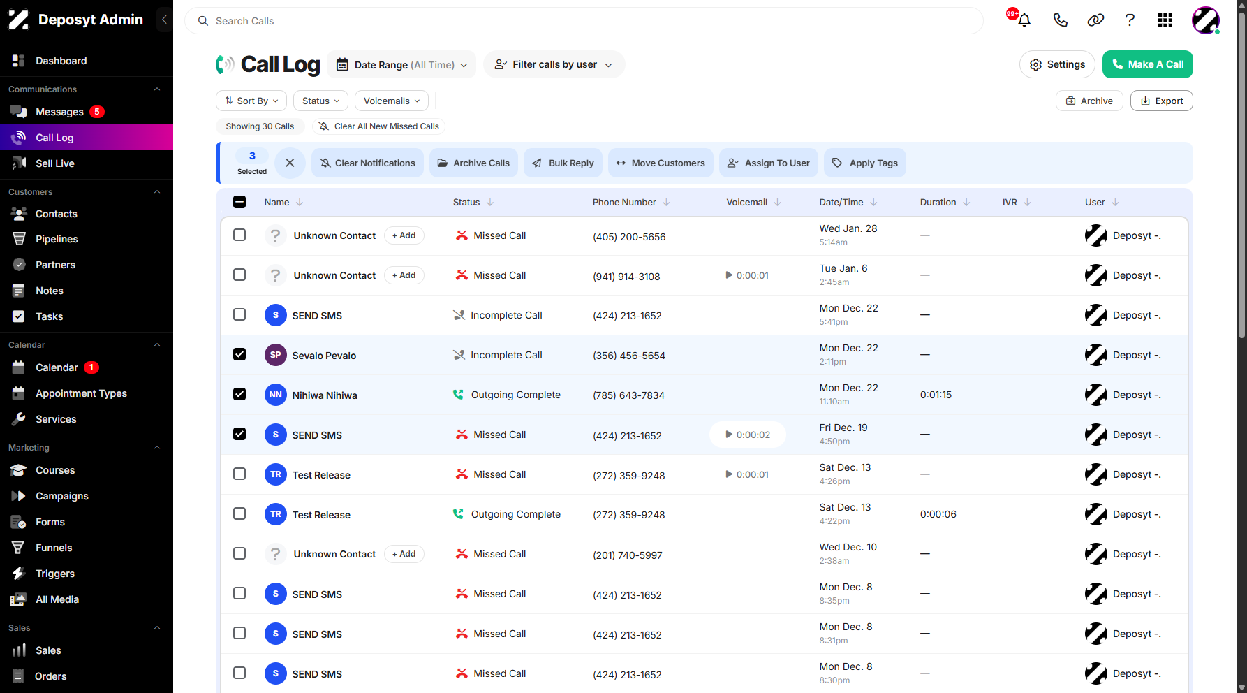Viewport: 1247px width, 693px height.
Task: Check the (405) 200-5656 row checkbox
Action: tap(239, 235)
